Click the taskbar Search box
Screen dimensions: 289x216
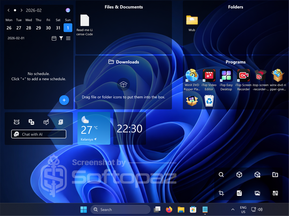[120, 209]
